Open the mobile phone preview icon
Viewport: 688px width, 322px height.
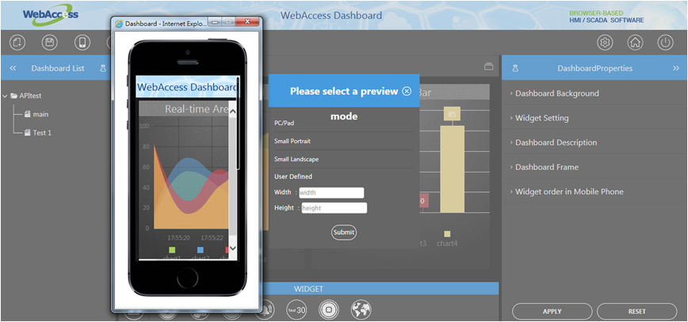point(82,43)
